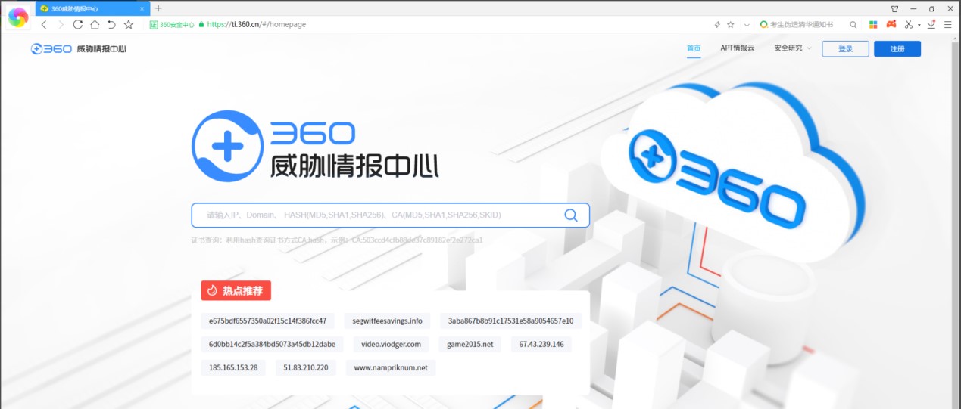Expand the 安全研究 navigation dropdown
961x409 pixels.
click(x=792, y=48)
